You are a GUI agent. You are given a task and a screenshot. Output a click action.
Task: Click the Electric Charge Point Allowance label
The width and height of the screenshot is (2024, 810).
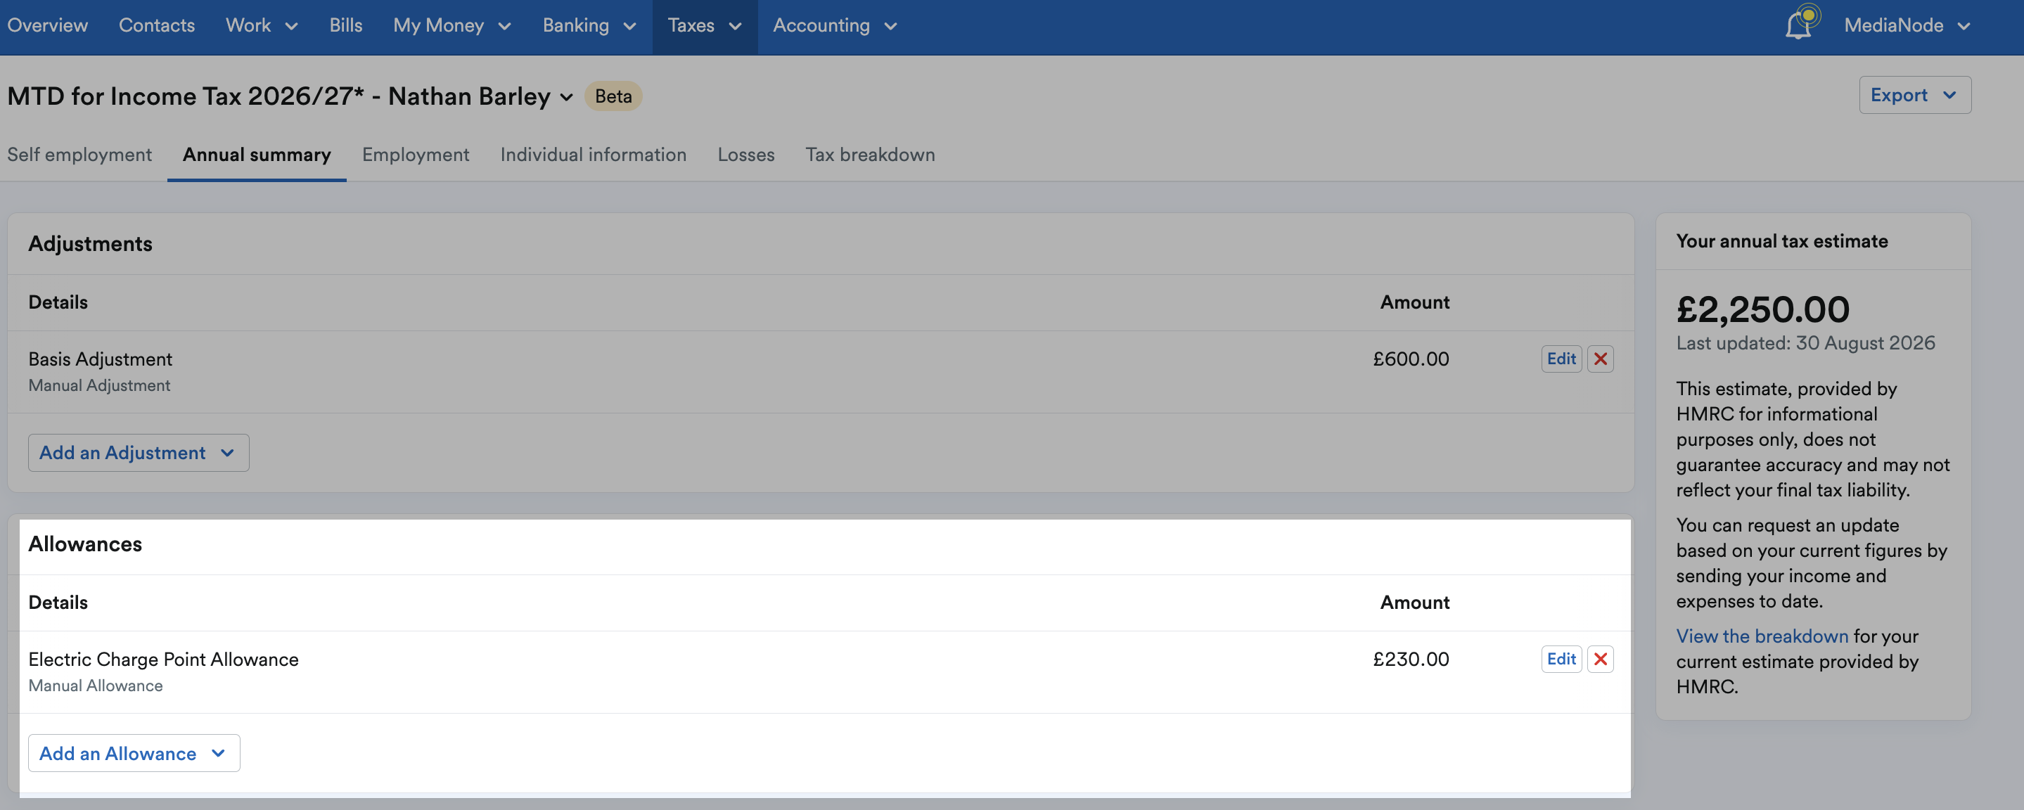(x=163, y=659)
